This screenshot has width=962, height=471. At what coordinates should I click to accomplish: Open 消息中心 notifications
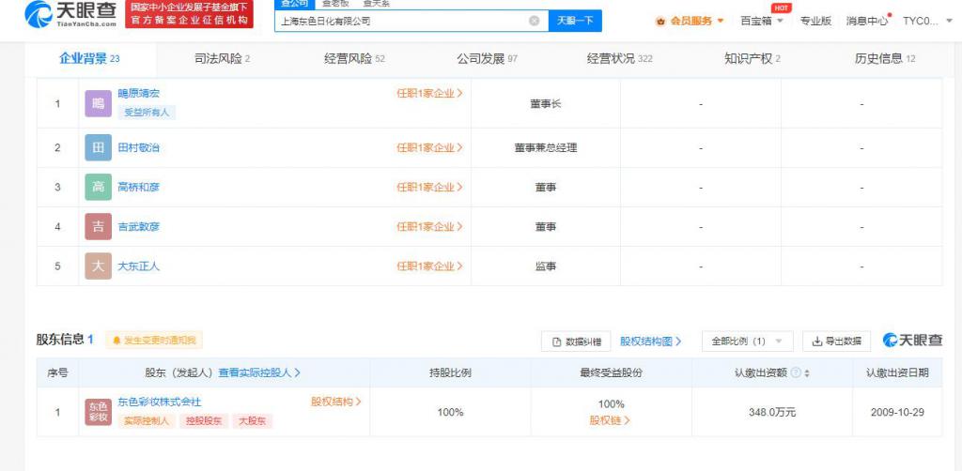[x=867, y=21]
